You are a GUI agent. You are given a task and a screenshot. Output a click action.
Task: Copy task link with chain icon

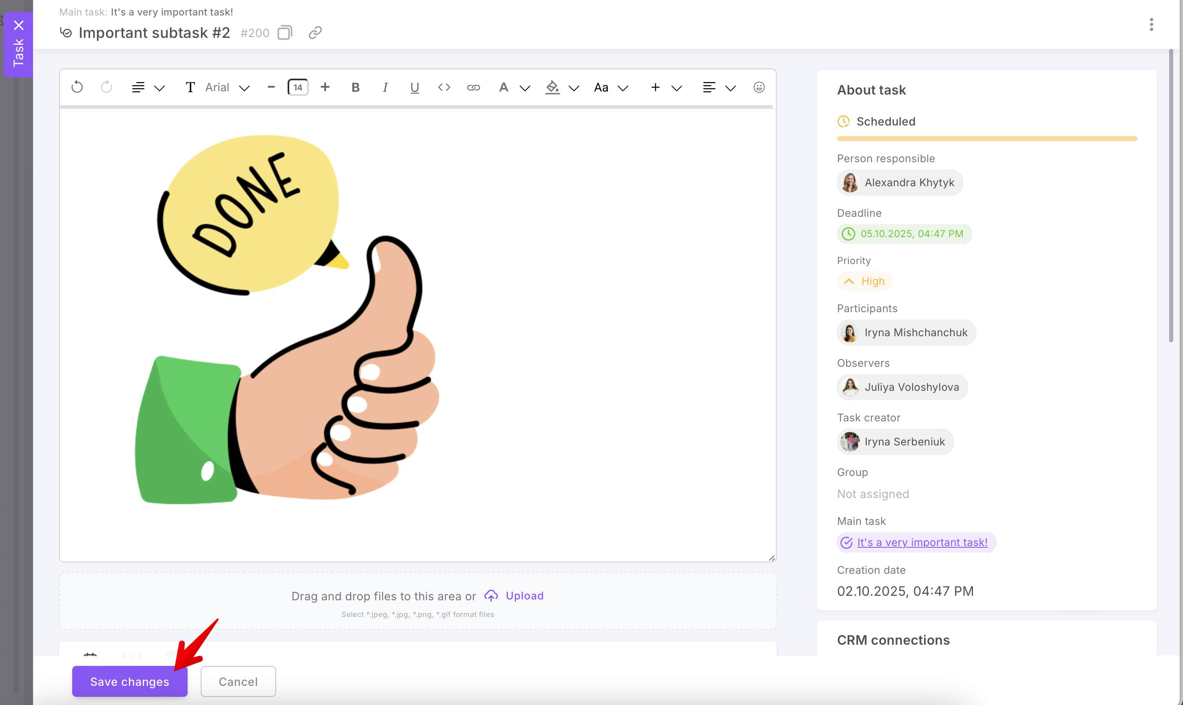pos(315,33)
